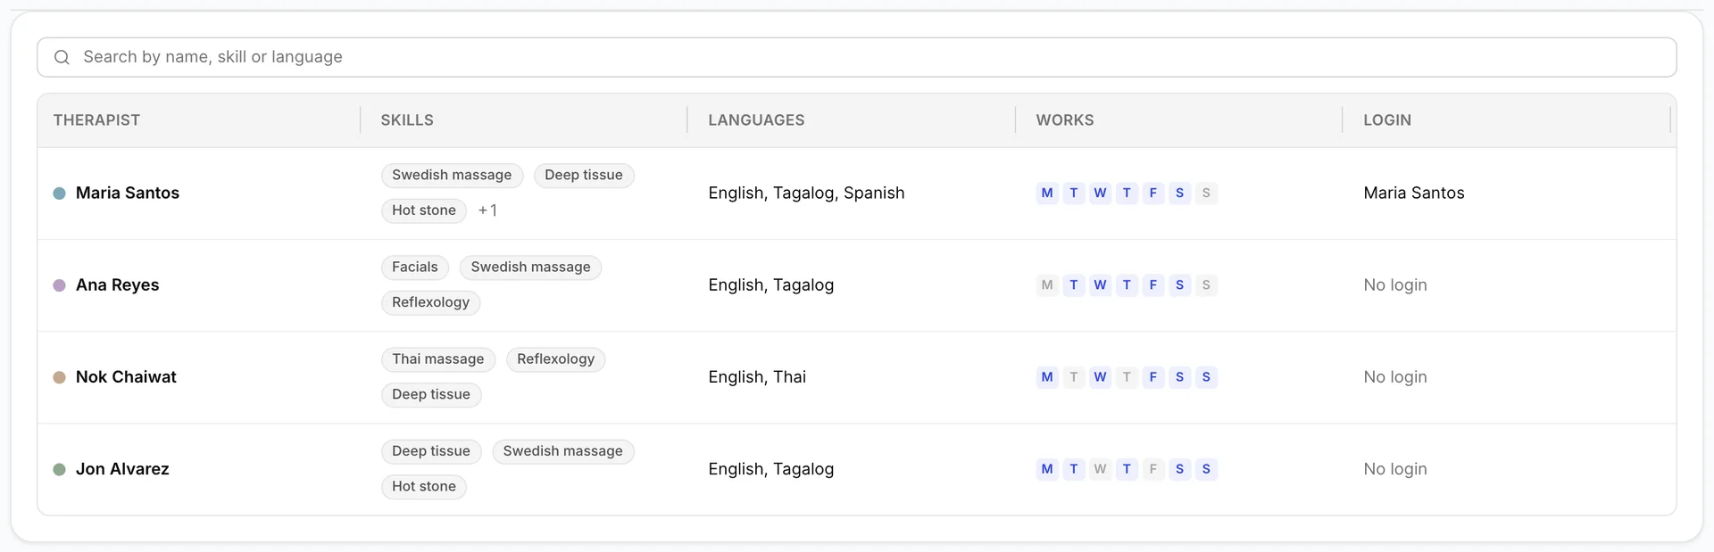
Task: Toggle inactive Monday for Ana Reyes
Action: point(1047,285)
